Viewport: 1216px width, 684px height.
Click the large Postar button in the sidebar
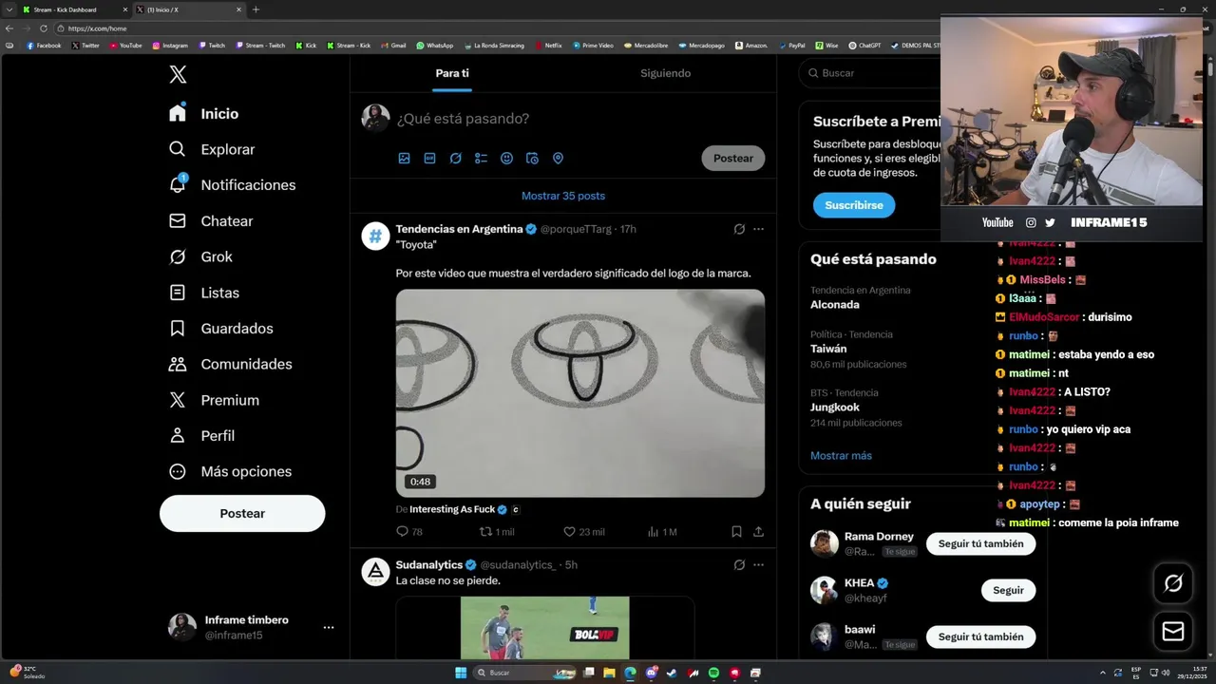pyautogui.click(x=242, y=513)
